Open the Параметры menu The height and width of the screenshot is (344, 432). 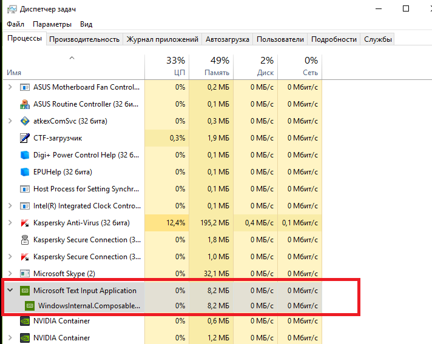[x=52, y=24]
